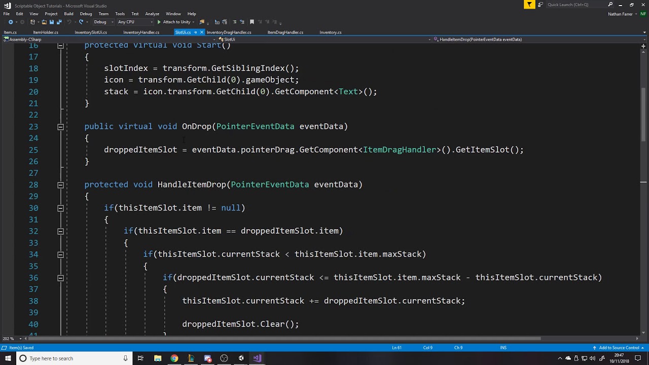Open the File menu
649x365 pixels.
coord(7,14)
